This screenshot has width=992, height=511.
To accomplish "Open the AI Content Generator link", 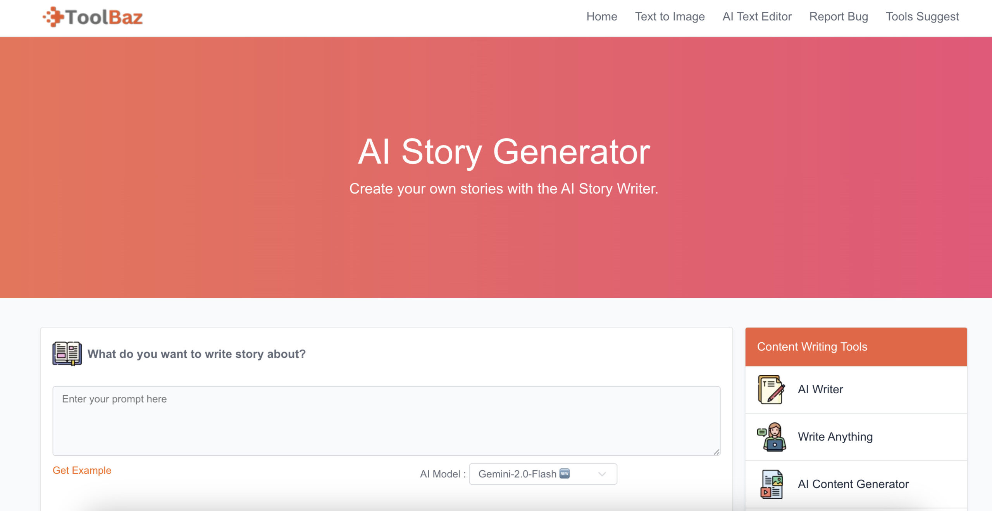I will [853, 484].
